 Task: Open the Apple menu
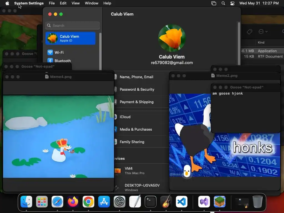[7, 3]
